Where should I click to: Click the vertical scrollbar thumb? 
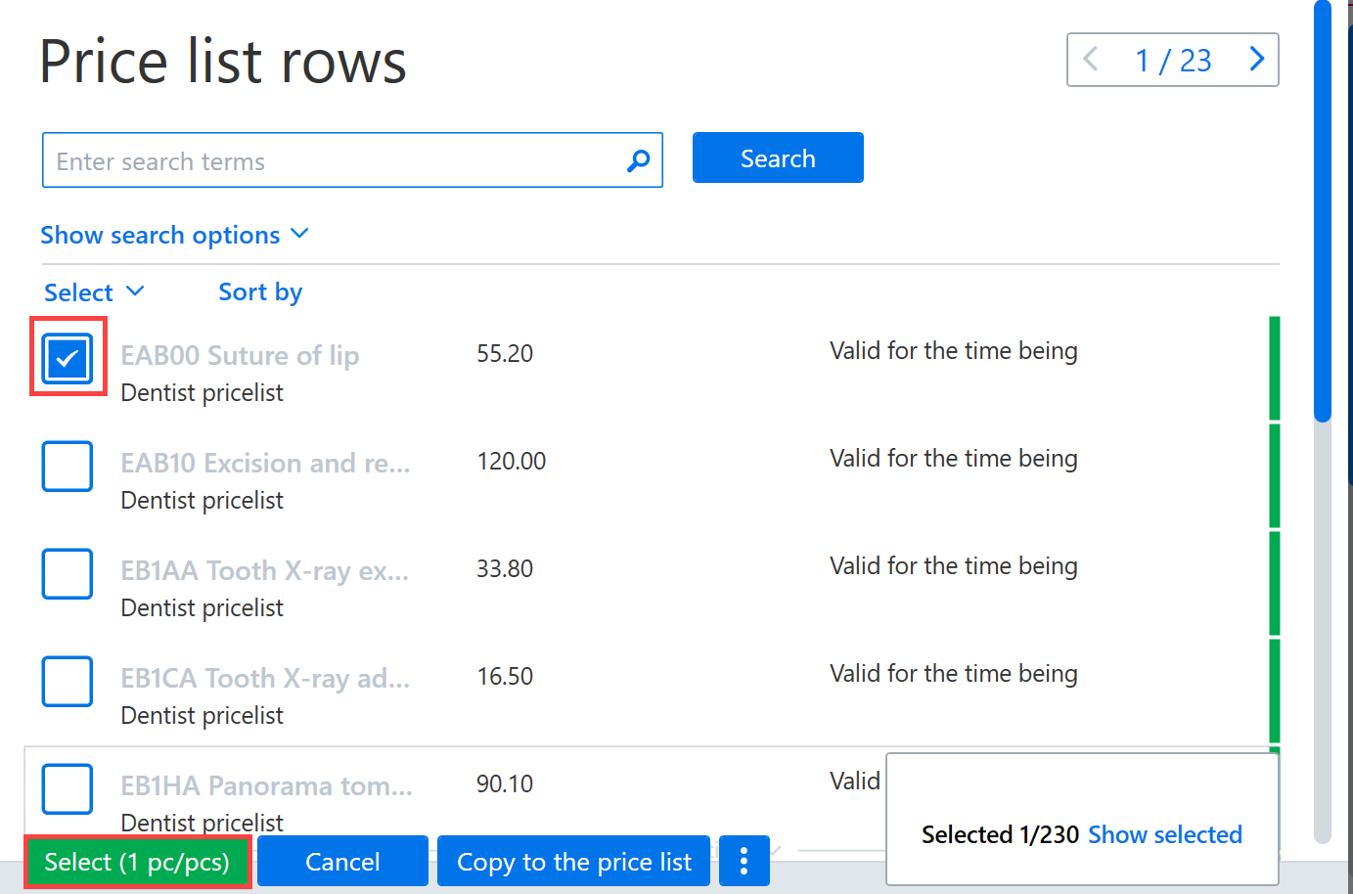click(1323, 210)
